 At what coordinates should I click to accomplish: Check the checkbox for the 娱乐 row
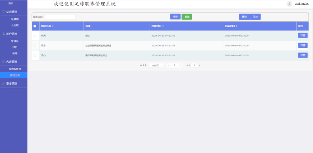35,45
